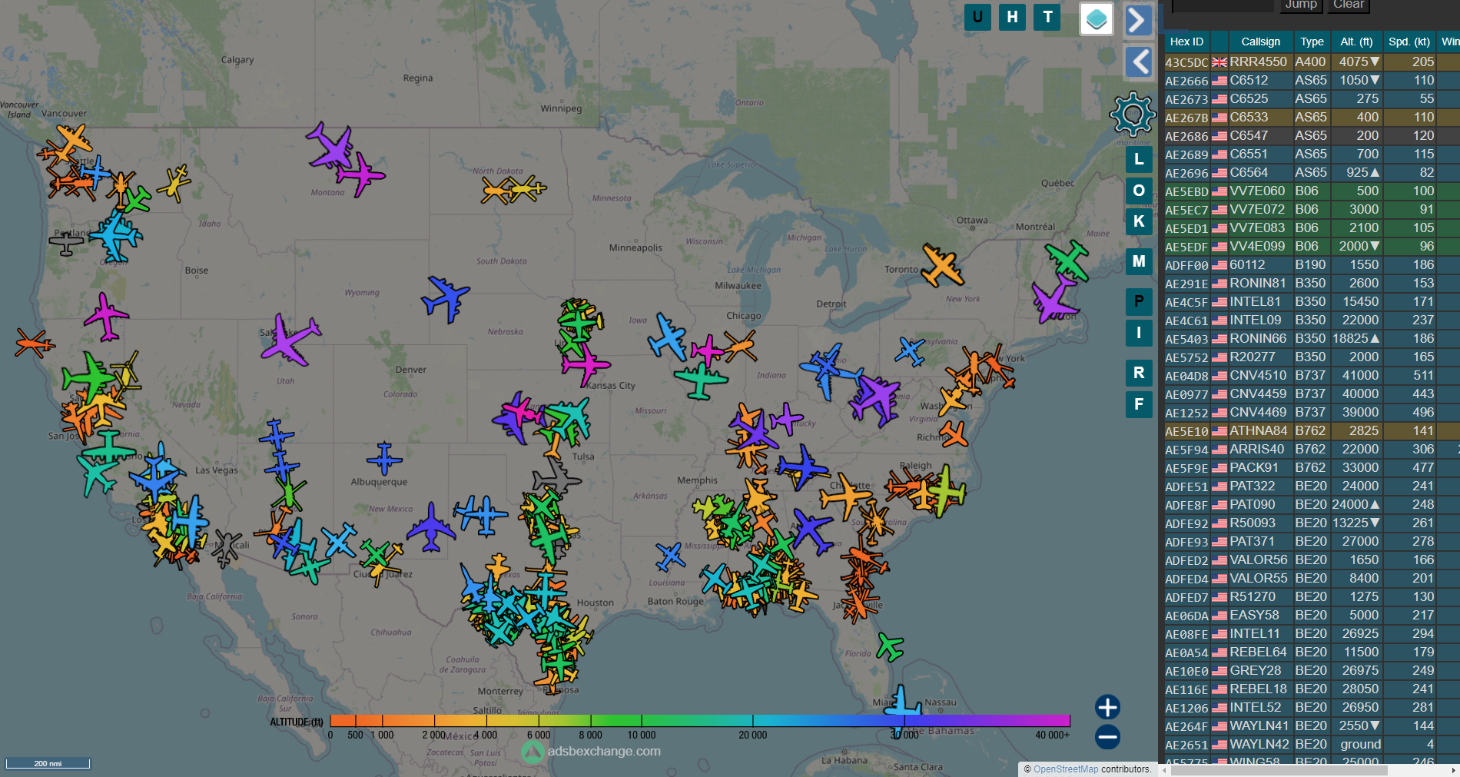Toggle the M multiselect button
This screenshot has width=1460, height=777.
coord(1139,261)
